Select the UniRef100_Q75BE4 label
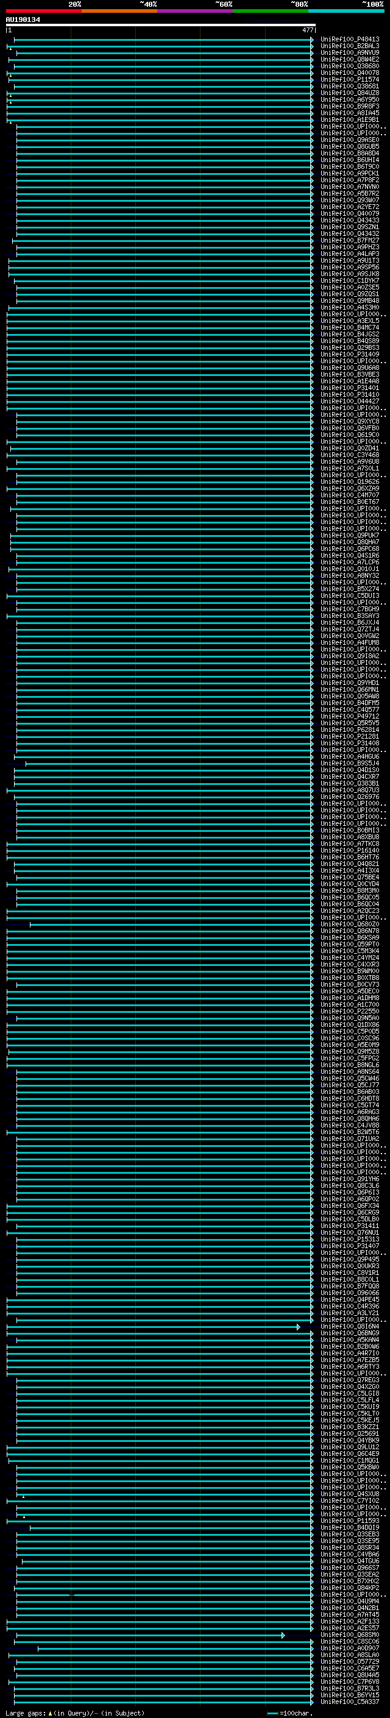The height and width of the screenshot is (1718, 390). point(350,877)
